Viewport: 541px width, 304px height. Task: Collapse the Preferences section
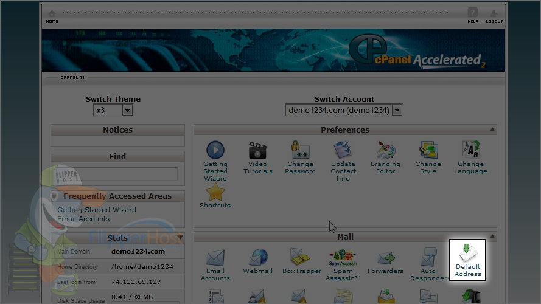492,130
